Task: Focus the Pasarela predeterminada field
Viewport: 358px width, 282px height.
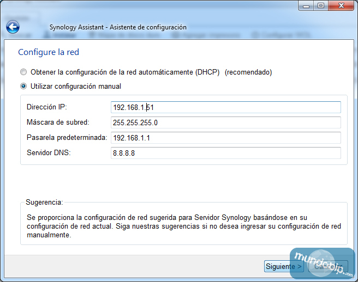Action: (226, 138)
